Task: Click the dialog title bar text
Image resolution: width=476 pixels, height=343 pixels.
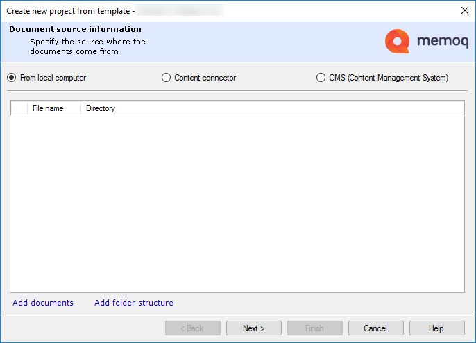Action: pos(69,10)
